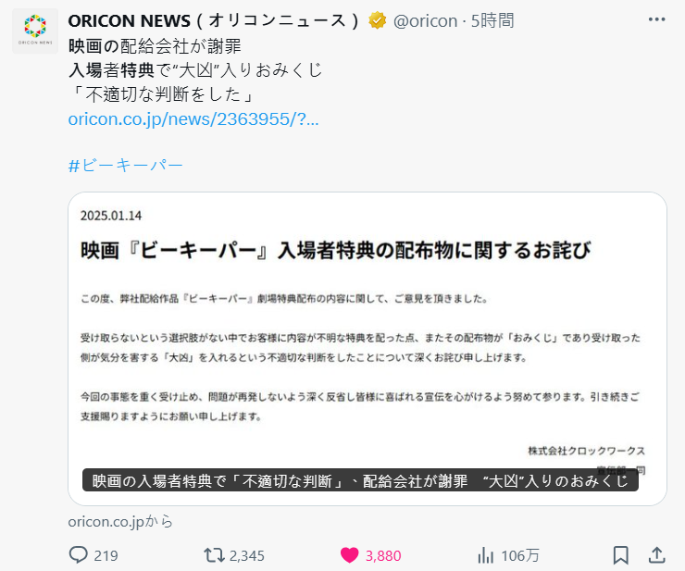
Task: Open the #ビーキーパー hashtag
Action: (x=125, y=165)
